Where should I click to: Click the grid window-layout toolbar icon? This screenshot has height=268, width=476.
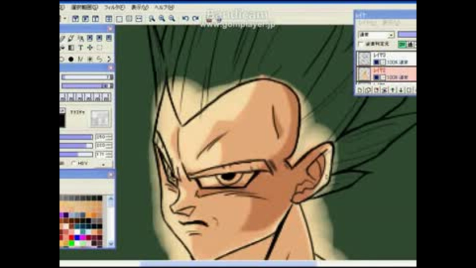pyautogui.click(x=109, y=19)
